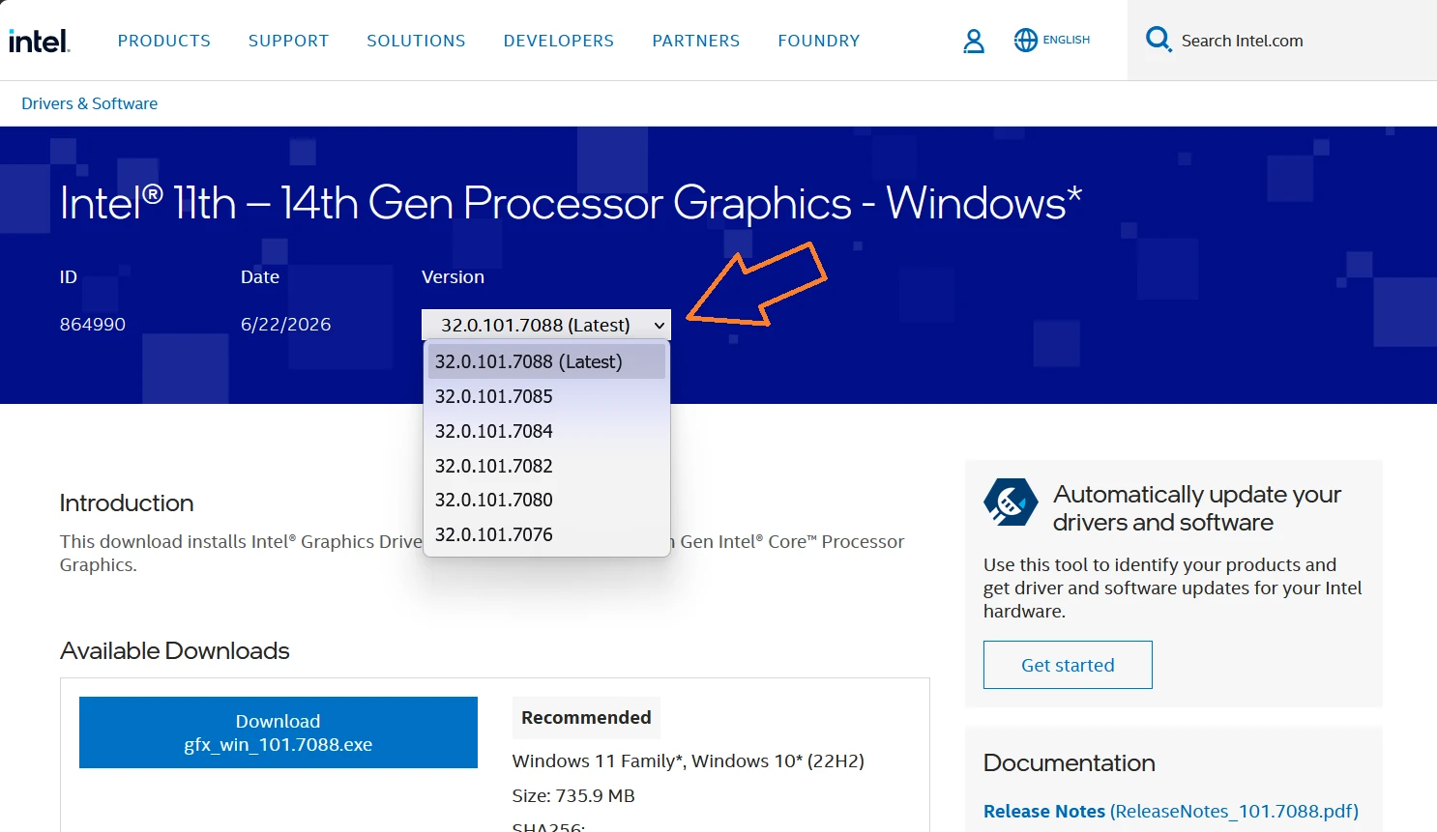Image resolution: width=1437 pixels, height=832 pixels.
Task: Open the user account icon
Action: tap(974, 41)
